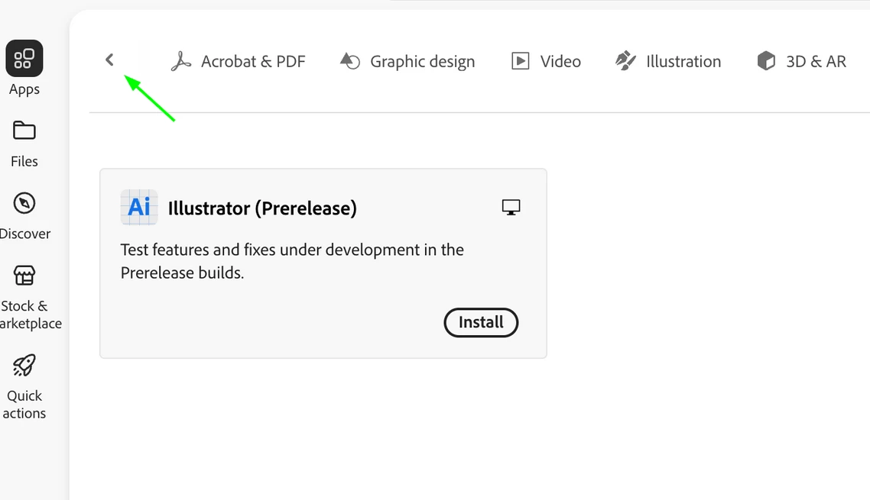Select the Acrobat & PDF category tab
Image resolution: width=870 pixels, height=500 pixels.
pyautogui.click(x=238, y=61)
